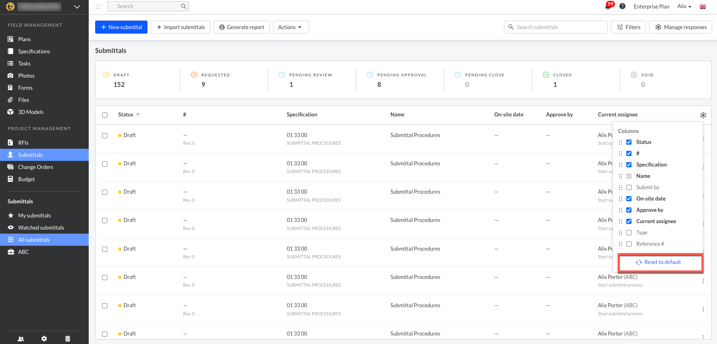
Task: Click the Search submittals field
Action: point(556,27)
